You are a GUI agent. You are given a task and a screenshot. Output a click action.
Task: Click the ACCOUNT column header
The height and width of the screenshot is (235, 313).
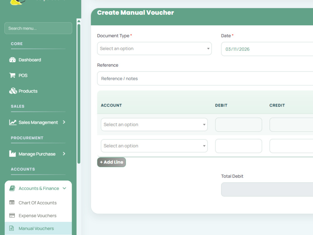pos(111,105)
